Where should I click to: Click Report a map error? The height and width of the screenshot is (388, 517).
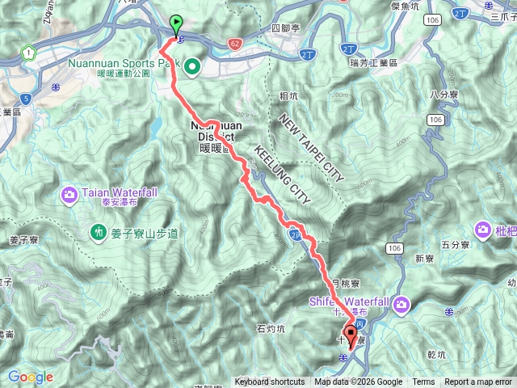[x=477, y=382]
